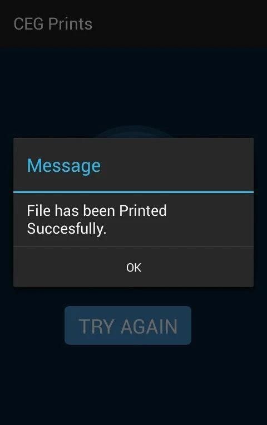Click the word AGAIN on the dimmed button
Viewport: 267px width, 425px height.
click(x=149, y=326)
